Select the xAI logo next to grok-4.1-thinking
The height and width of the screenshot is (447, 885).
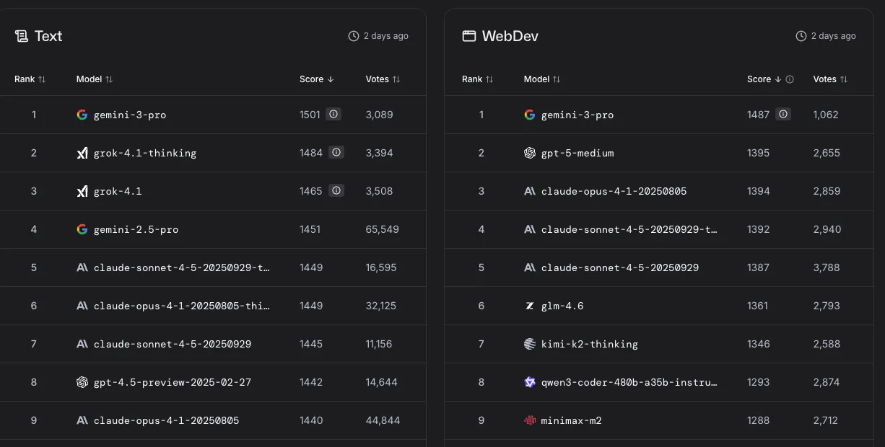pos(82,153)
